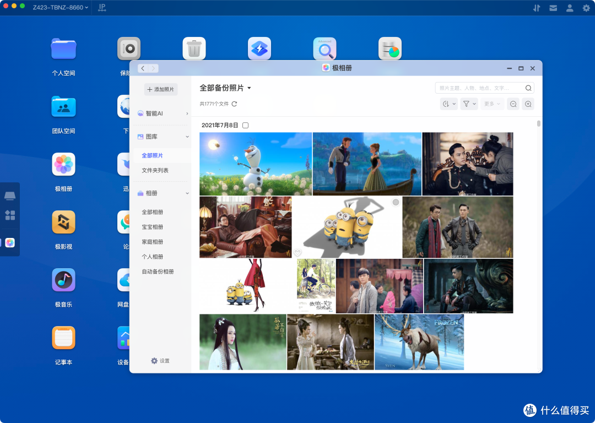Toggle the heart favorite on minions photo
The height and width of the screenshot is (423, 595).
point(297,252)
